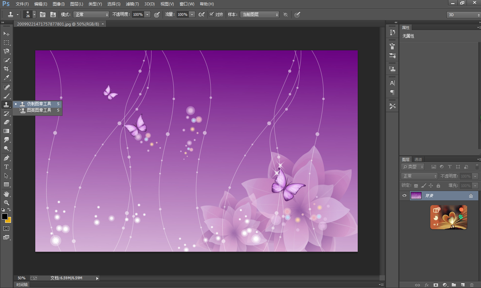Select the Crop tool
Screen dimensions: 481x288
[6, 69]
